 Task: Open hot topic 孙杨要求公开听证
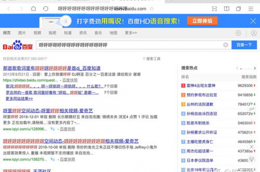202,132
